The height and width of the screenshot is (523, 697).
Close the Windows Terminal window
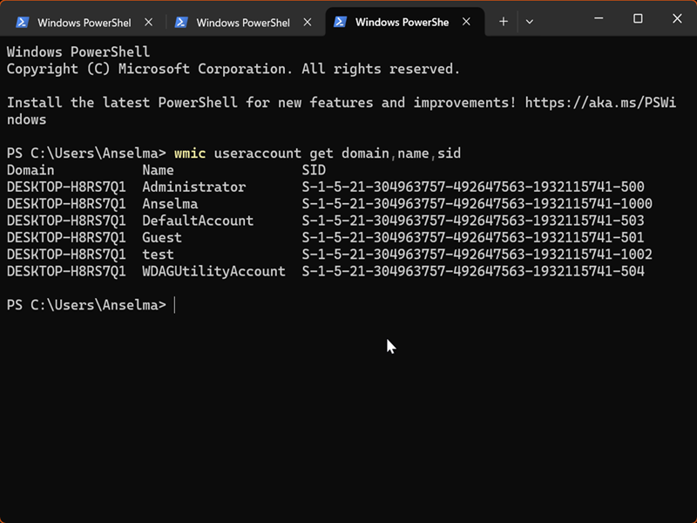(676, 18)
